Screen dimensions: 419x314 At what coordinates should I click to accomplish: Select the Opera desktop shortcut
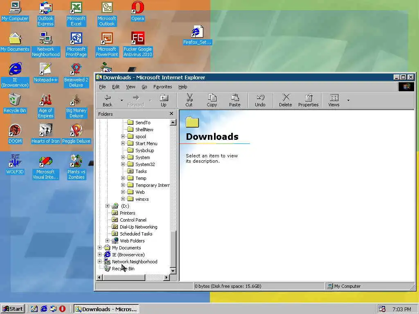tap(137, 11)
